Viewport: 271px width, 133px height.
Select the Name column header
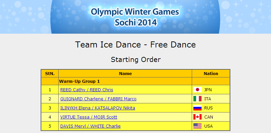coord(125,73)
